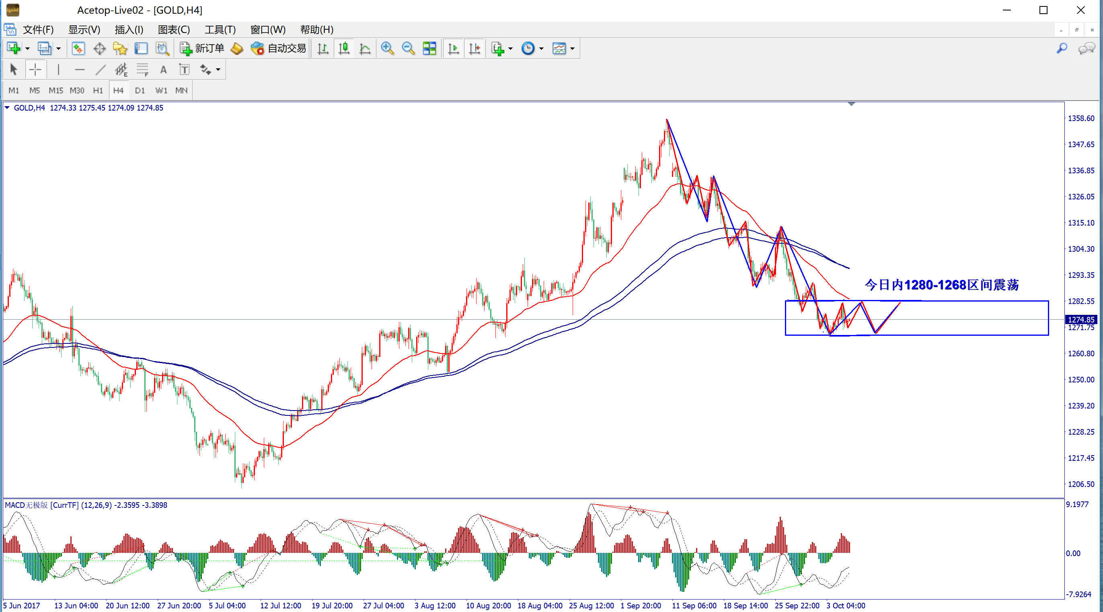
Task: Open the 图表(C) menu
Action: tap(173, 29)
